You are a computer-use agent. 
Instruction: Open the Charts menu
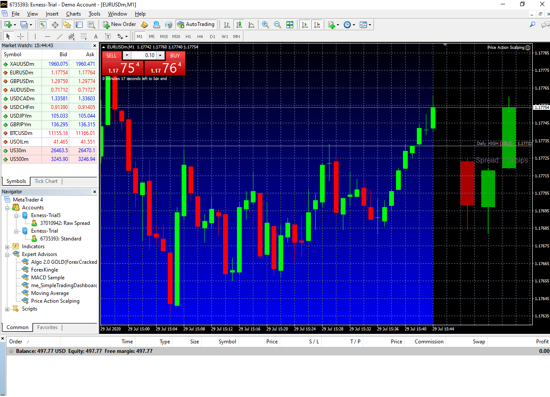[x=73, y=14]
